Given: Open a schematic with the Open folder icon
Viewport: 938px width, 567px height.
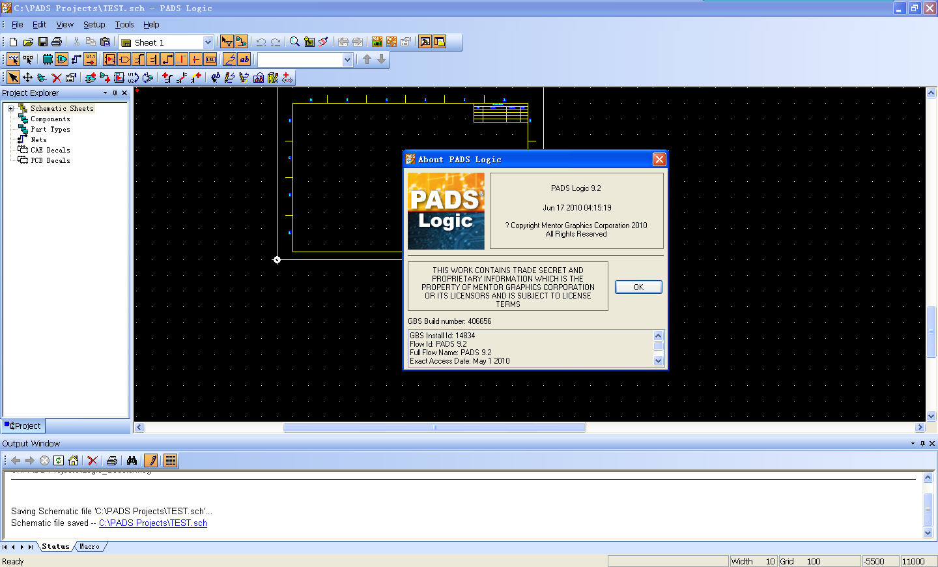Looking at the screenshot, I should (28, 42).
